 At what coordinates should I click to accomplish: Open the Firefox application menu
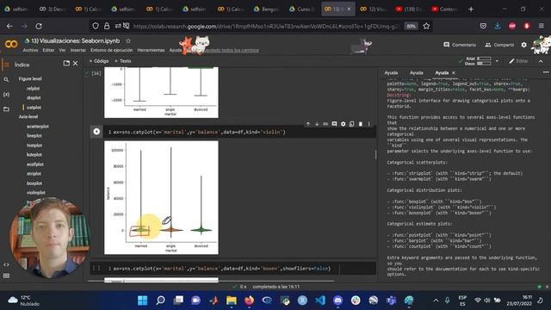point(542,26)
